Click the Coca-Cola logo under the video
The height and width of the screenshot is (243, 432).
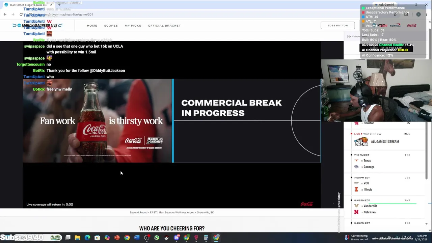click(x=306, y=204)
